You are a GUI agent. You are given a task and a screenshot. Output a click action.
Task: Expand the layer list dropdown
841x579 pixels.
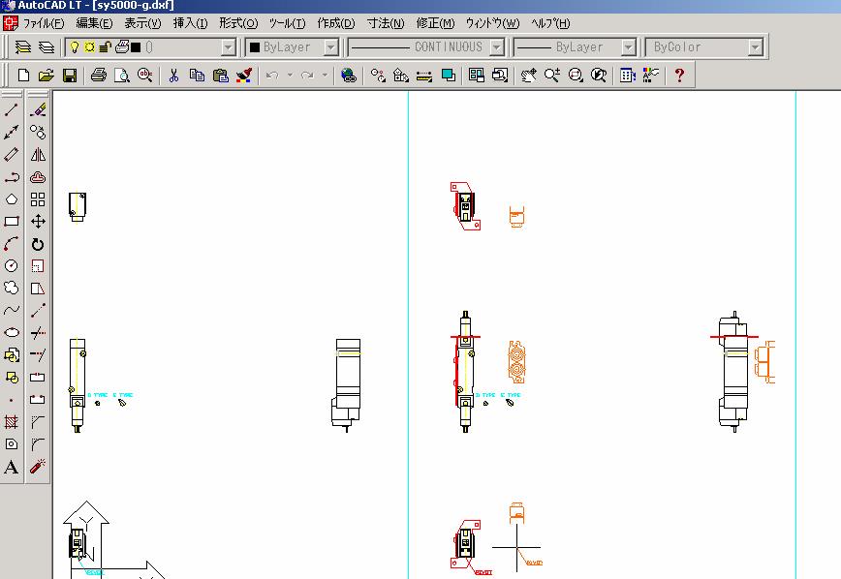229,47
